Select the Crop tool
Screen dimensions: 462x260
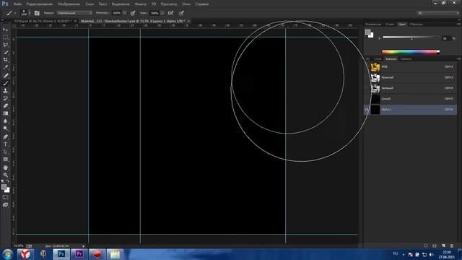(x=5, y=60)
